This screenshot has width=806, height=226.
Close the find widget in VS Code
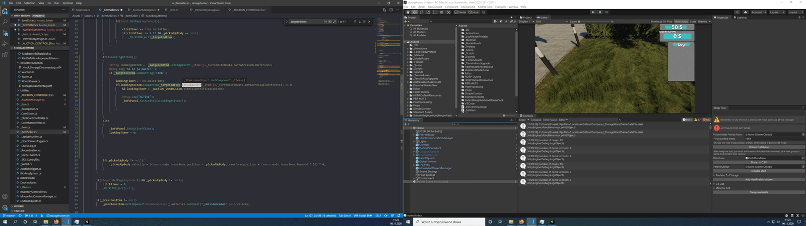pos(369,22)
